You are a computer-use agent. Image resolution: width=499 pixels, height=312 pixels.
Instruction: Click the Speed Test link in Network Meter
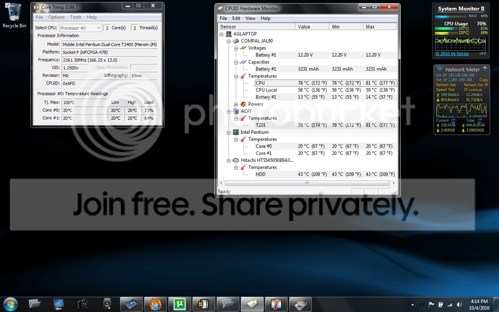pos(445,90)
